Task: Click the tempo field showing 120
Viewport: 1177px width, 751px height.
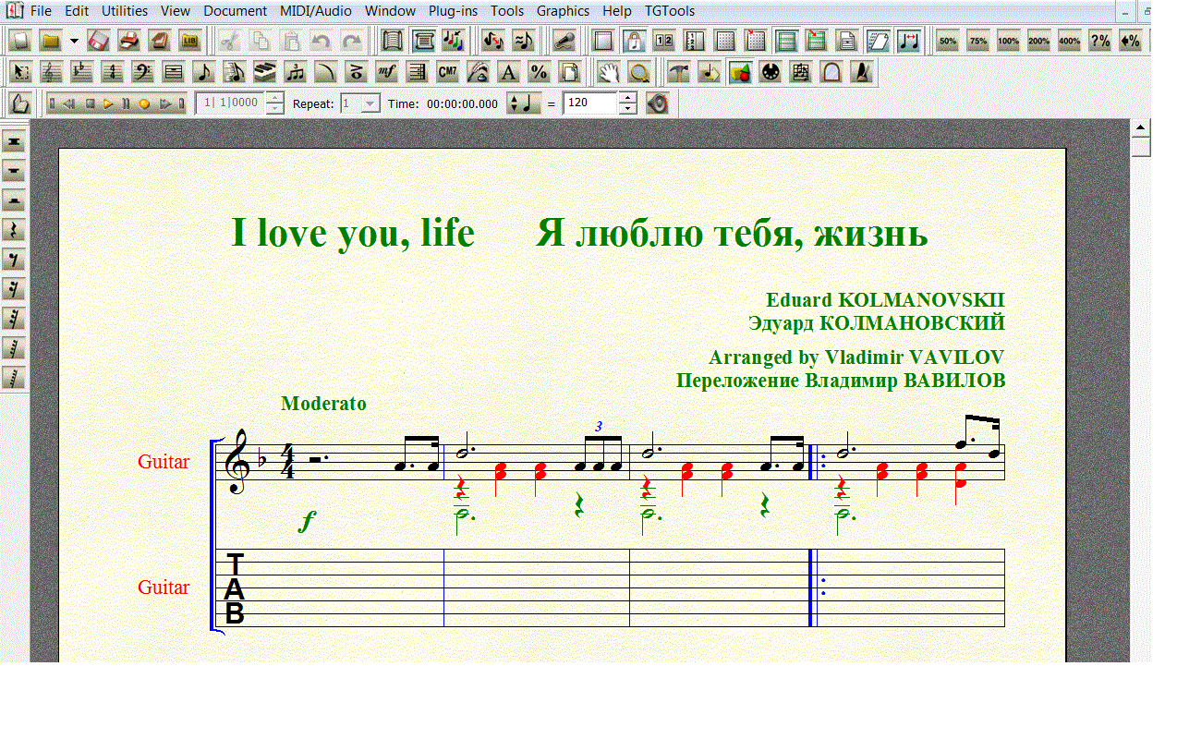Action: tap(589, 103)
